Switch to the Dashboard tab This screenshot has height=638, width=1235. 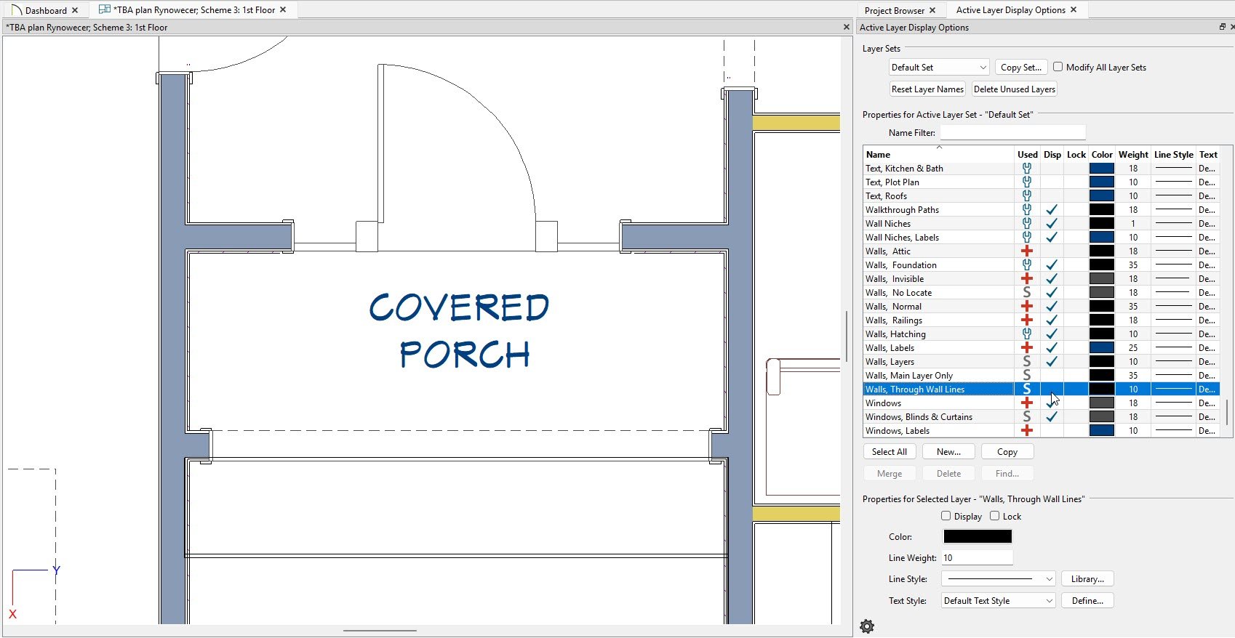coord(45,10)
